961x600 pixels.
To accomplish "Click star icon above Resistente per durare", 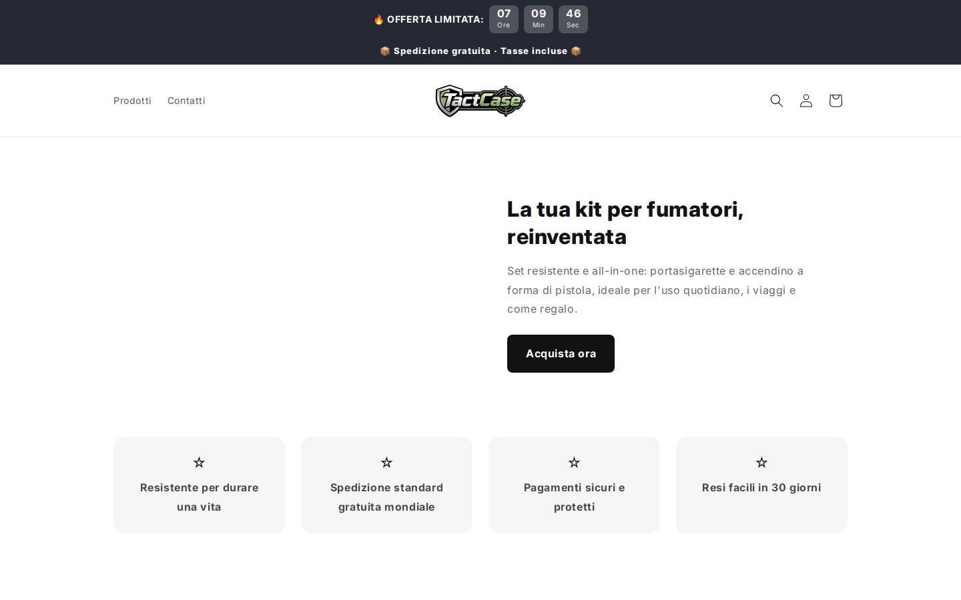I will coord(199,462).
